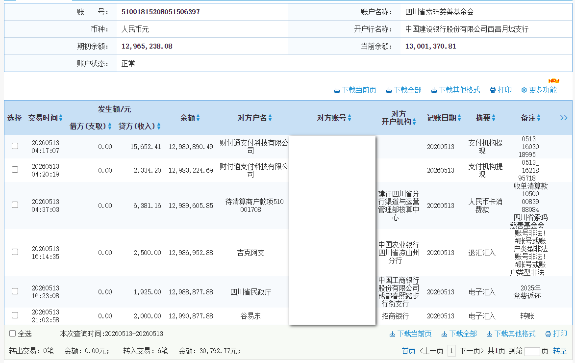This screenshot has width=575, height=363.
Task: Open 更多功能 more functions
Action: tap(539, 90)
